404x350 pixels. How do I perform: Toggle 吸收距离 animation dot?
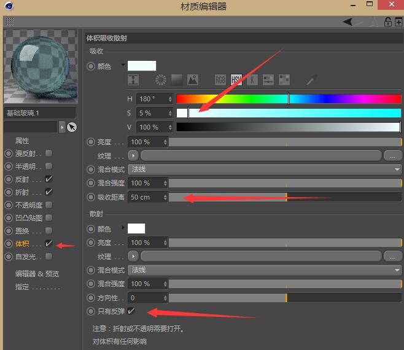tap(91, 197)
